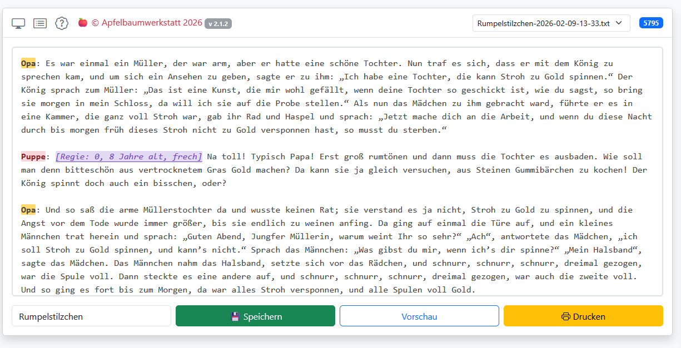Click the chevron arrow of the file selector
681x348 pixels.
(x=619, y=23)
